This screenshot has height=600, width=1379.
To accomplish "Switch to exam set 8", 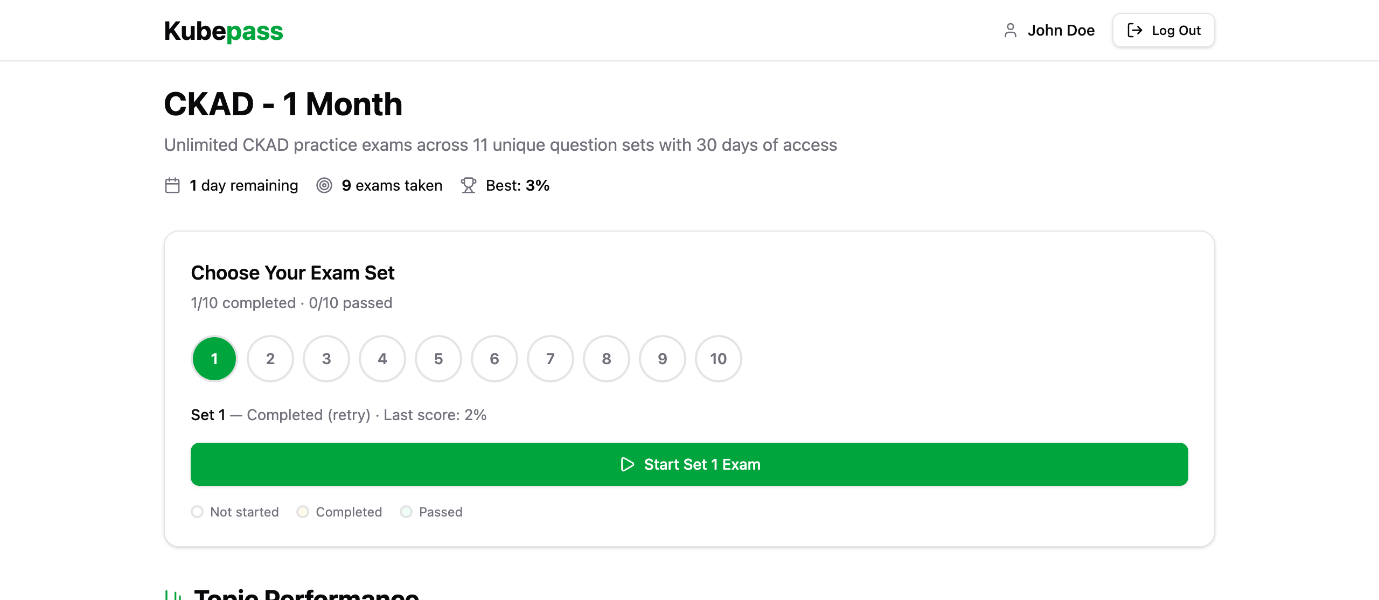I will pyautogui.click(x=607, y=359).
